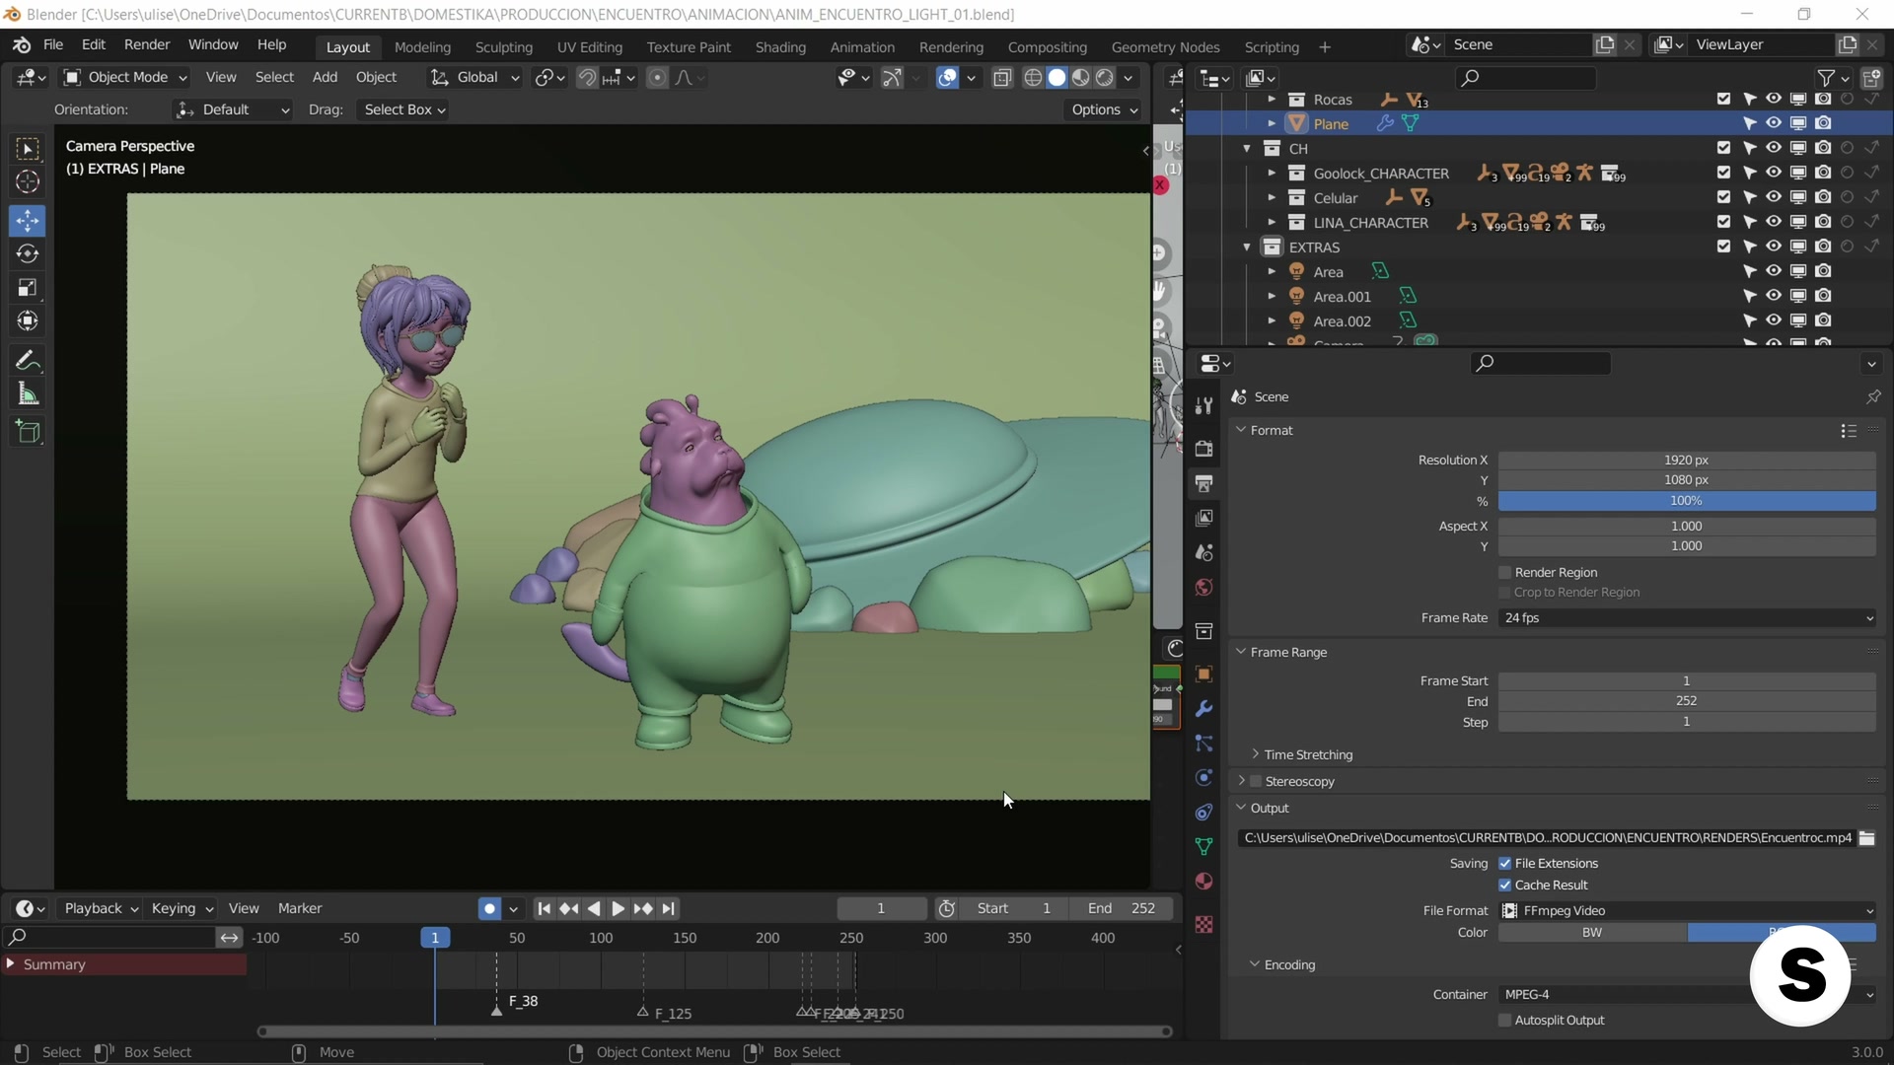Screen dimensions: 1894x1065
Task: Open View Layer properties tab
Action: point(1203,518)
